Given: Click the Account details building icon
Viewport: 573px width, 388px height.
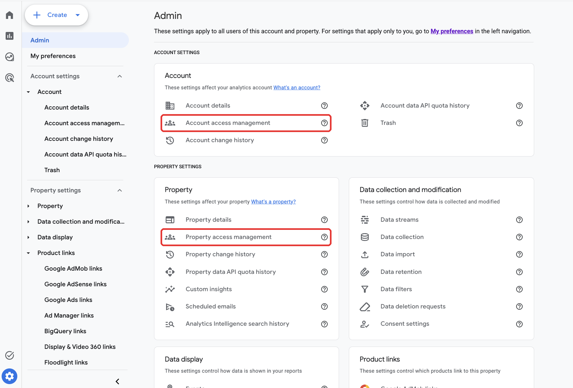Looking at the screenshot, I should (x=170, y=106).
